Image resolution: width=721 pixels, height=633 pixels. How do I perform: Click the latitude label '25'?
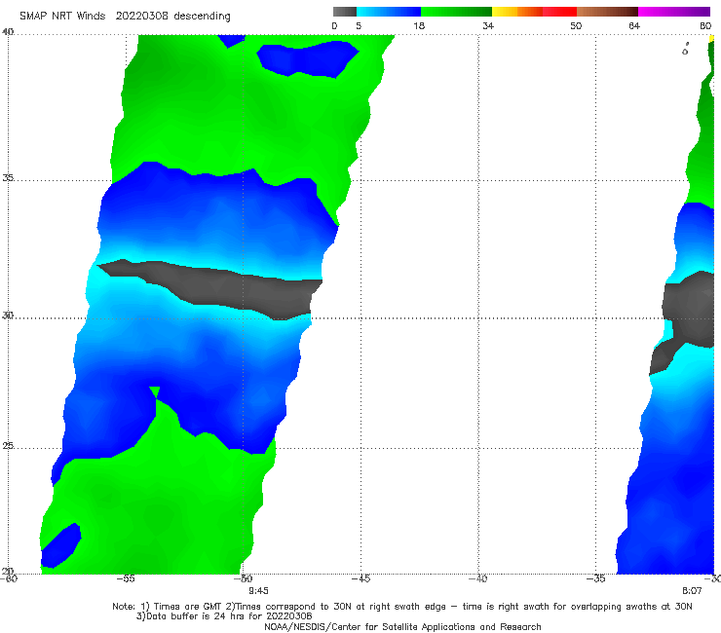[x=8, y=445]
